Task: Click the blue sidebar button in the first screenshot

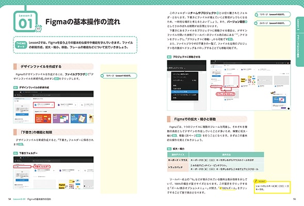Action: (22, 114)
